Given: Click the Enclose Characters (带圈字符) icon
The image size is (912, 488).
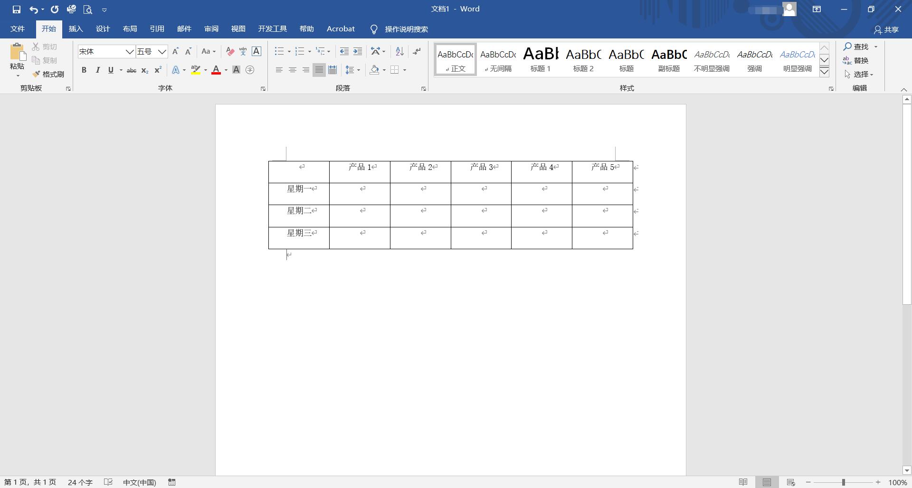Looking at the screenshot, I should point(250,70).
